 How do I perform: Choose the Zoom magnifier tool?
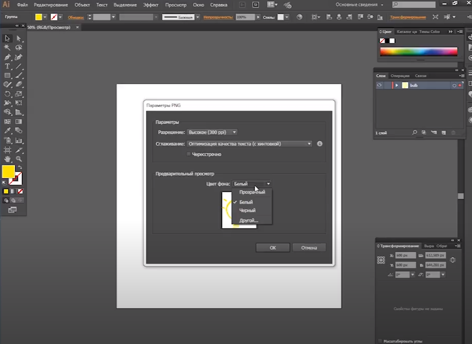[19, 159]
